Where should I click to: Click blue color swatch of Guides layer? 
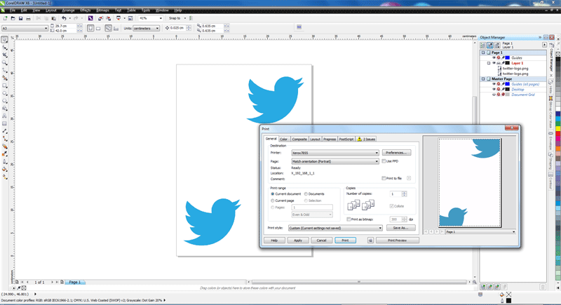(507, 57)
